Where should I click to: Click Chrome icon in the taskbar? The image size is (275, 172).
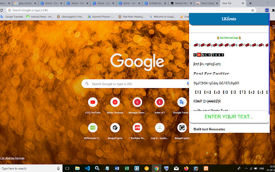pyautogui.click(x=156, y=168)
